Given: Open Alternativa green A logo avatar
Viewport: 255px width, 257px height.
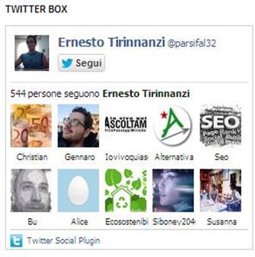Looking at the screenshot, I should [x=173, y=126].
